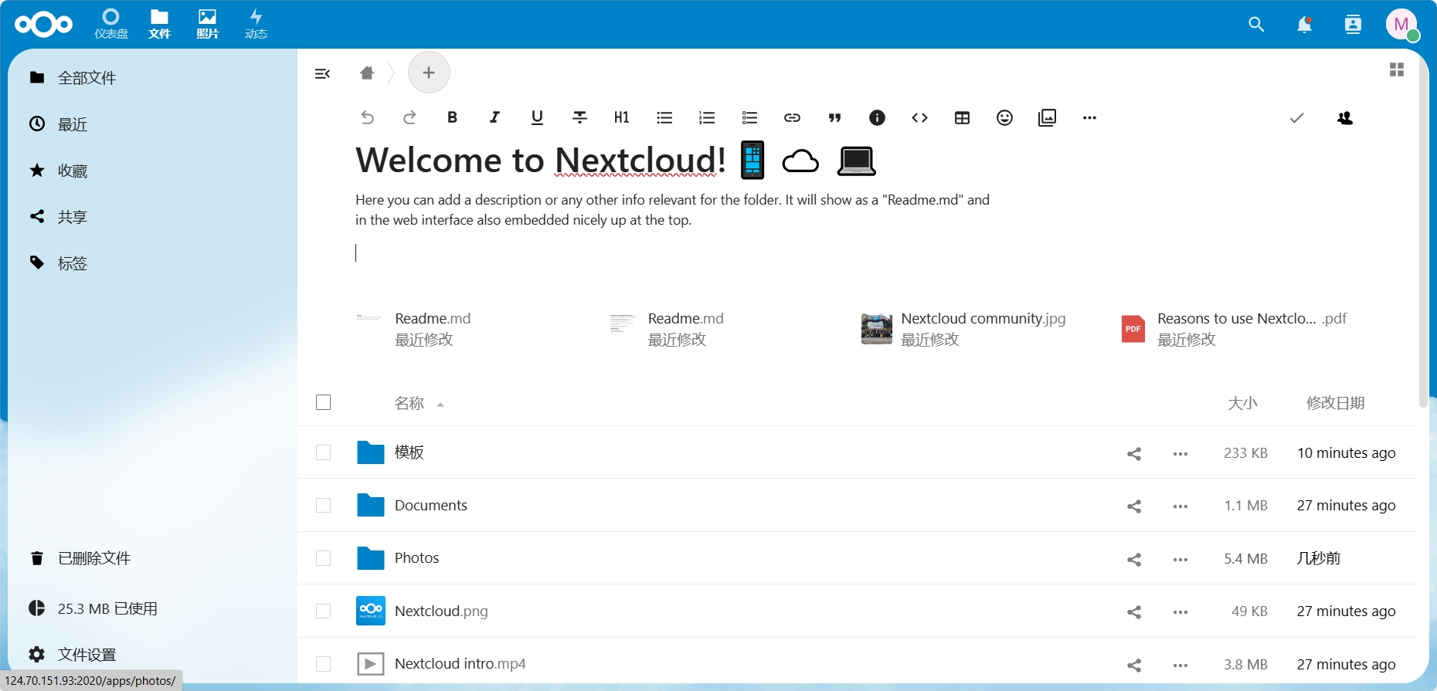
Task: Toggle italic formatting
Action: [494, 117]
